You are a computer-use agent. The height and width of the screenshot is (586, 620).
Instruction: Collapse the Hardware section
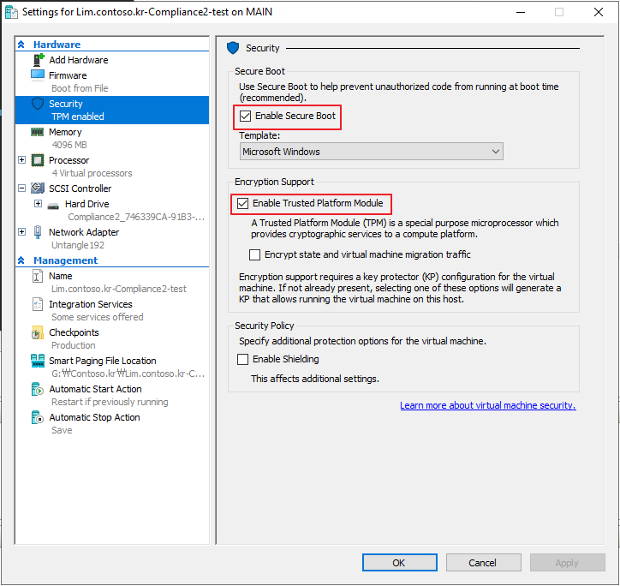point(21,45)
